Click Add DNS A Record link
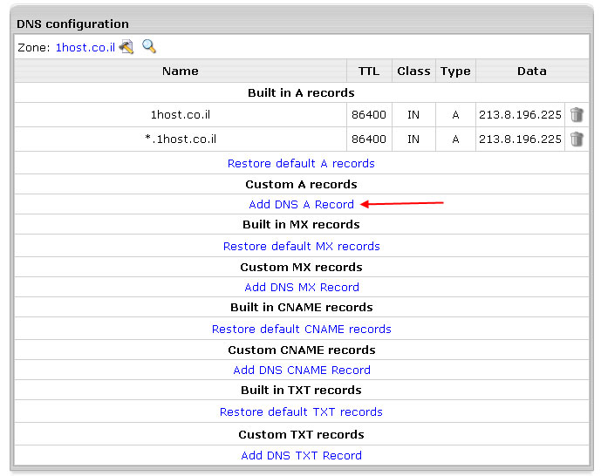 coord(301,205)
